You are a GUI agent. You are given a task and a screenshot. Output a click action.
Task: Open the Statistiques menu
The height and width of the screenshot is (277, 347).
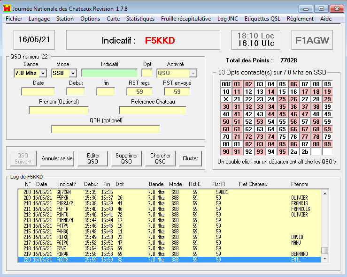pos(140,19)
